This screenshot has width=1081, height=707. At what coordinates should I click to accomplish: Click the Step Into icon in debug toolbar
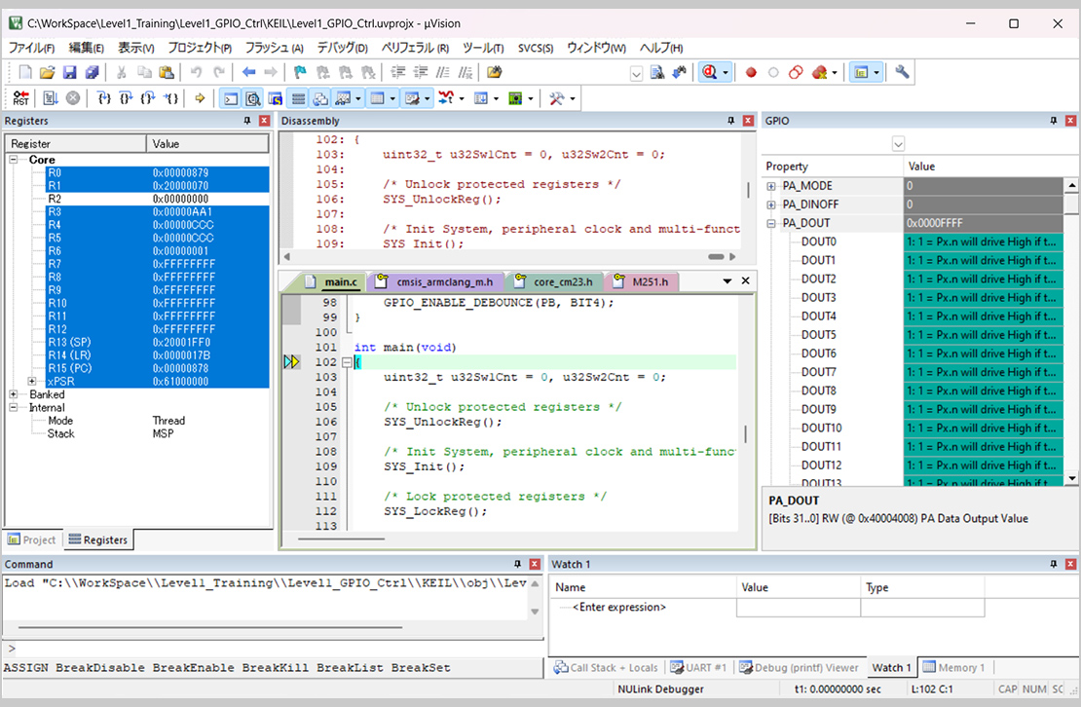(103, 97)
